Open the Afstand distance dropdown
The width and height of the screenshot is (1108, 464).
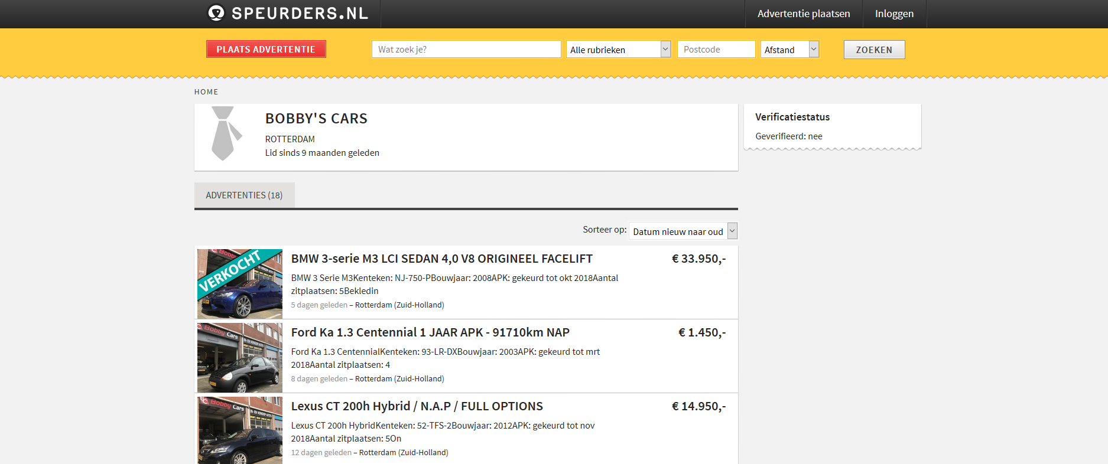(789, 50)
